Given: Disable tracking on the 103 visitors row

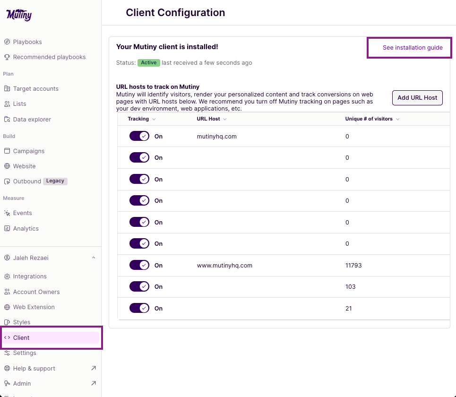Looking at the screenshot, I should coord(139,286).
